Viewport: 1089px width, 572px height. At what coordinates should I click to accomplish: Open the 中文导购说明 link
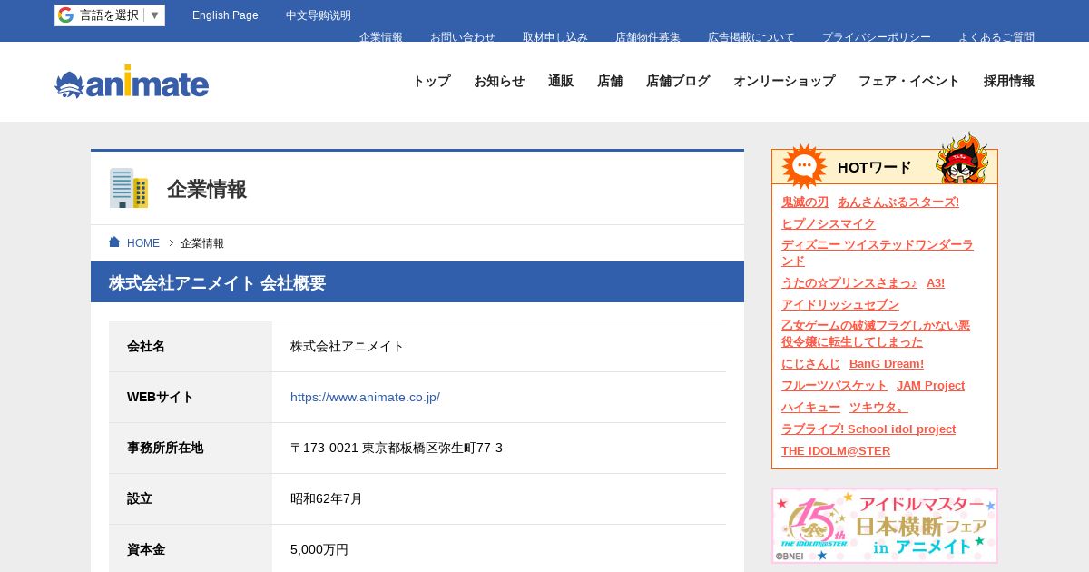(319, 15)
